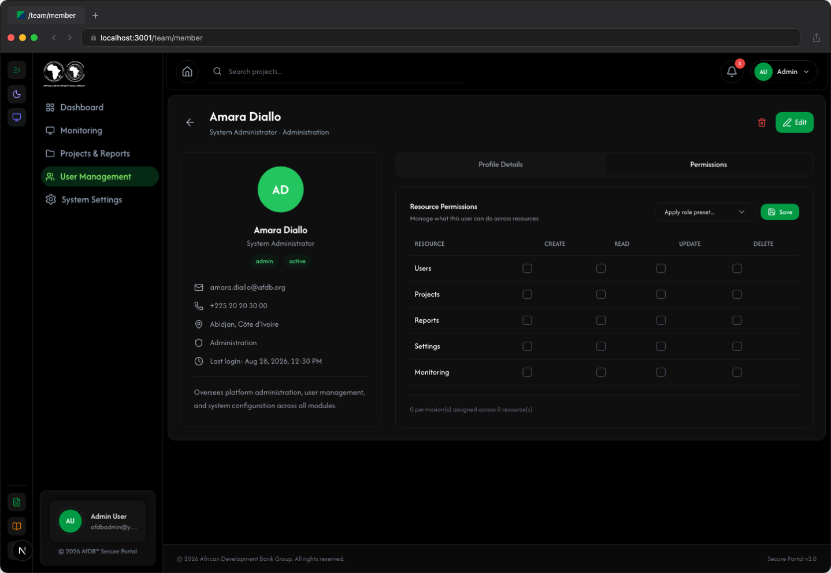Click the permissions assigned summary text
831x573 pixels.
tap(471, 409)
